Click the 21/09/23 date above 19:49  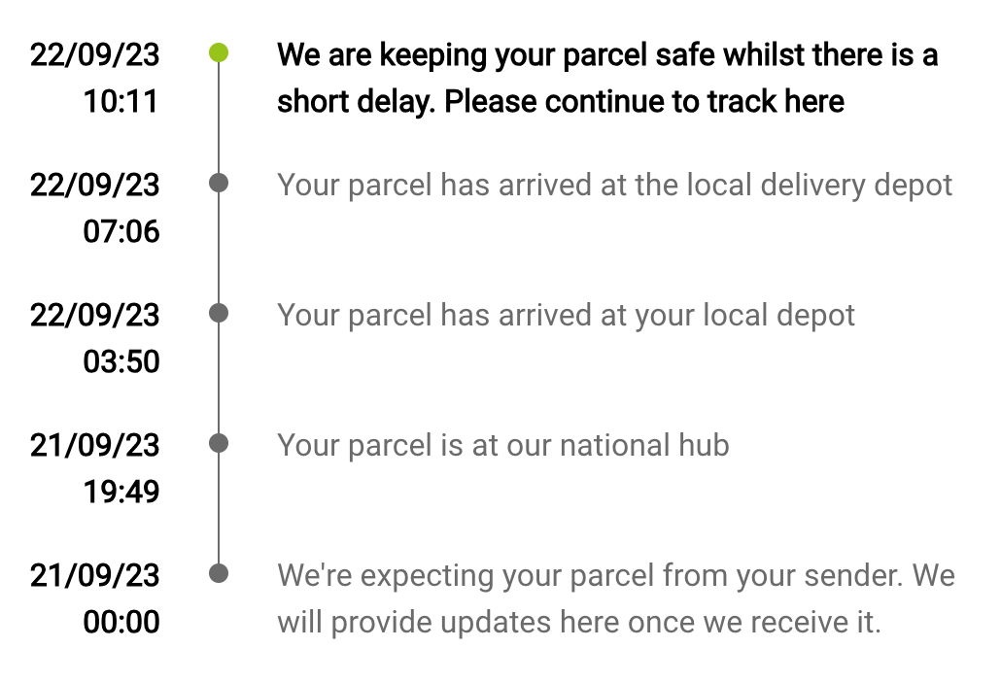[x=94, y=445]
